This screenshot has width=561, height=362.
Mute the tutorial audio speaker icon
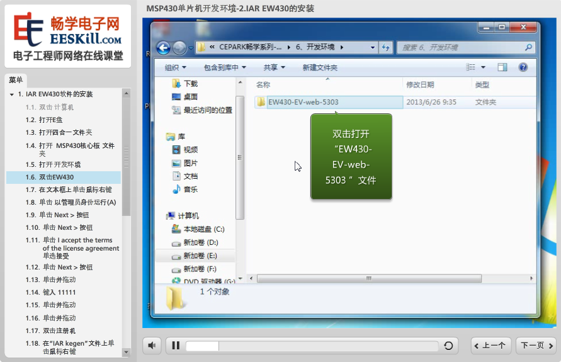click(x=152, y=346)
